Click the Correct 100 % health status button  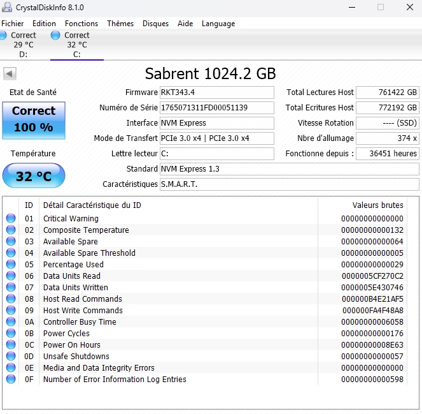point(33,119)
